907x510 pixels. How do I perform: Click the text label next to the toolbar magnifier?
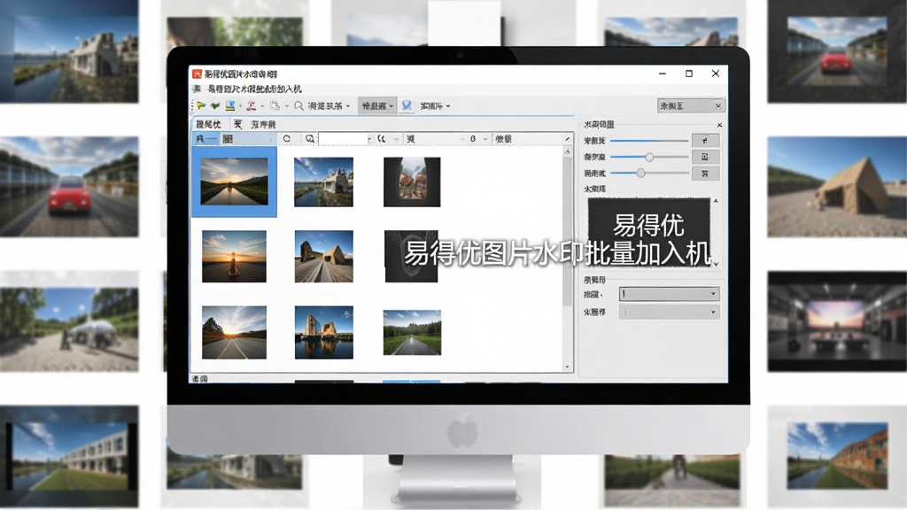324,106
